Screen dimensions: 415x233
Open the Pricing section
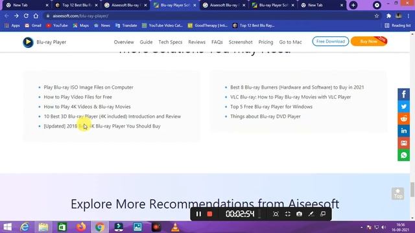pyautogui.click(x=266, y=42)
